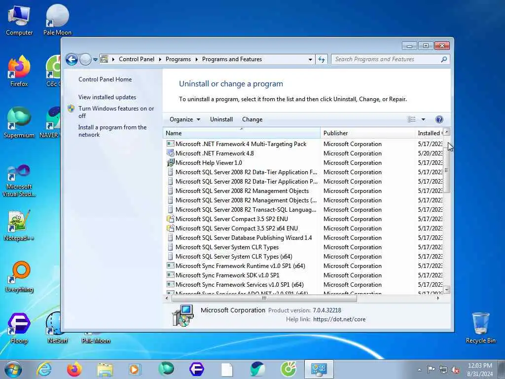Open the Everything search desktop shortcut
The image size is (505, 379).
19,277
